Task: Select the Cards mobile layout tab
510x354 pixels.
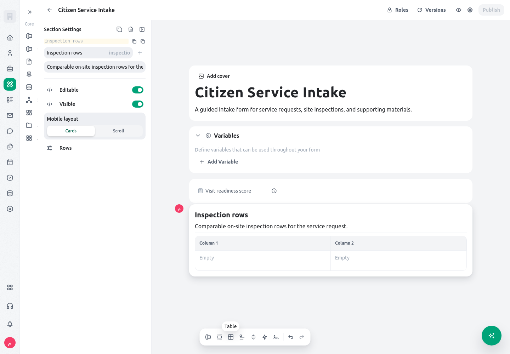Action: tap(71, 131)
